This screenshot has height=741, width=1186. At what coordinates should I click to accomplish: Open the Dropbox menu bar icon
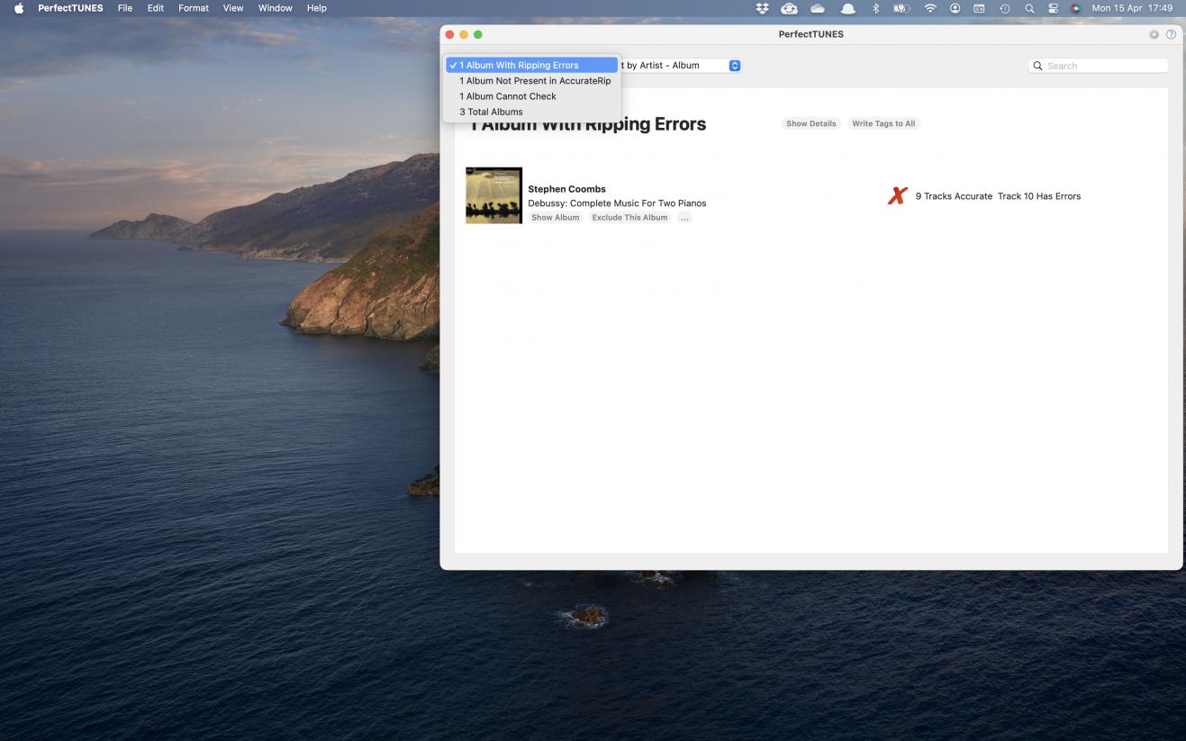[x=762, y=8]
